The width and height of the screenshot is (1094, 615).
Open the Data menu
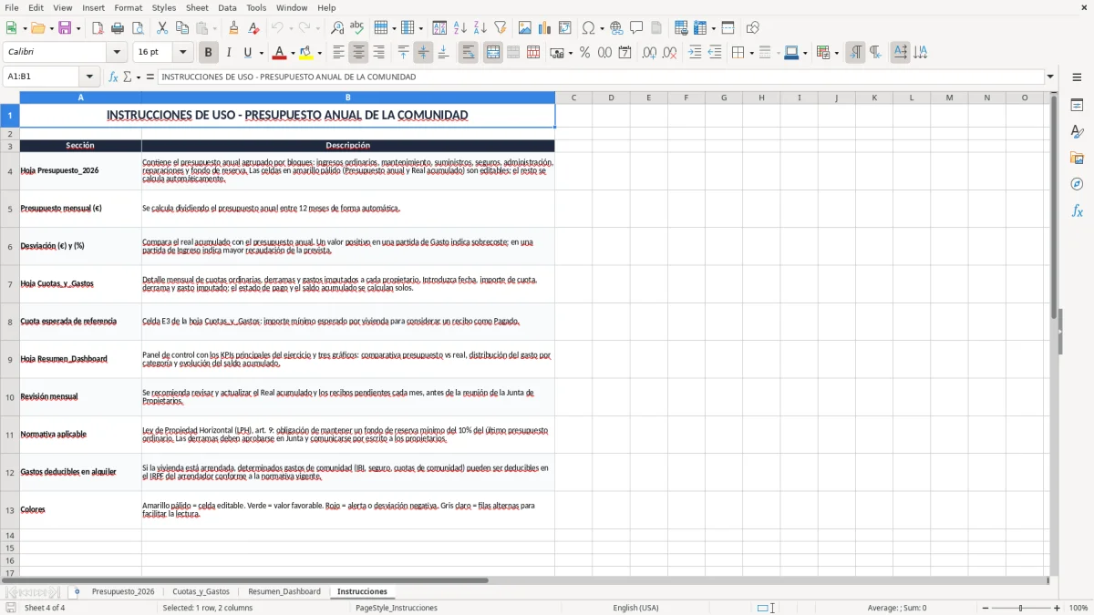click(x=227, y=7)
